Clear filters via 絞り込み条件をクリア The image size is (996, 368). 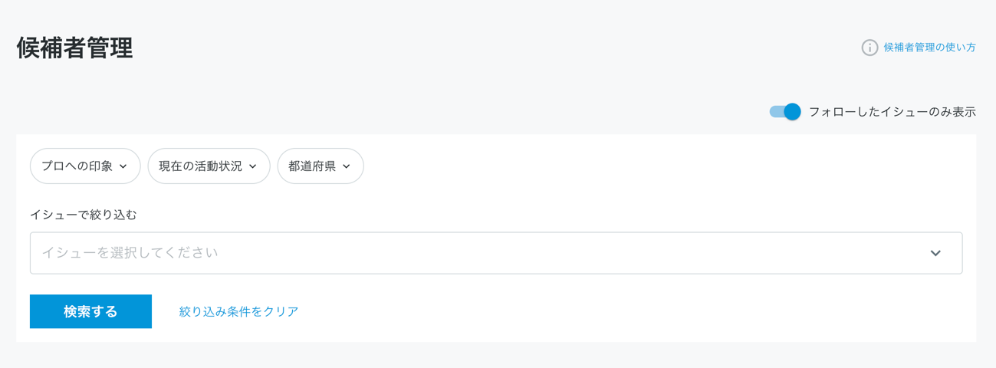238,312
